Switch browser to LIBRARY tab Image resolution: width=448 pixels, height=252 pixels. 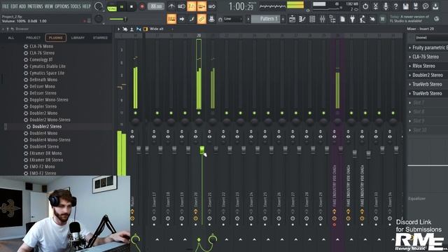78,38
